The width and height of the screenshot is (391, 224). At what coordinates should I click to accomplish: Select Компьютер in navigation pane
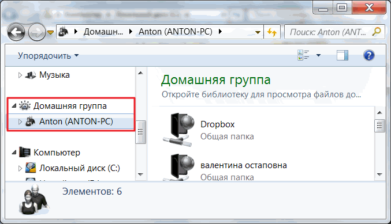(57, 153)
